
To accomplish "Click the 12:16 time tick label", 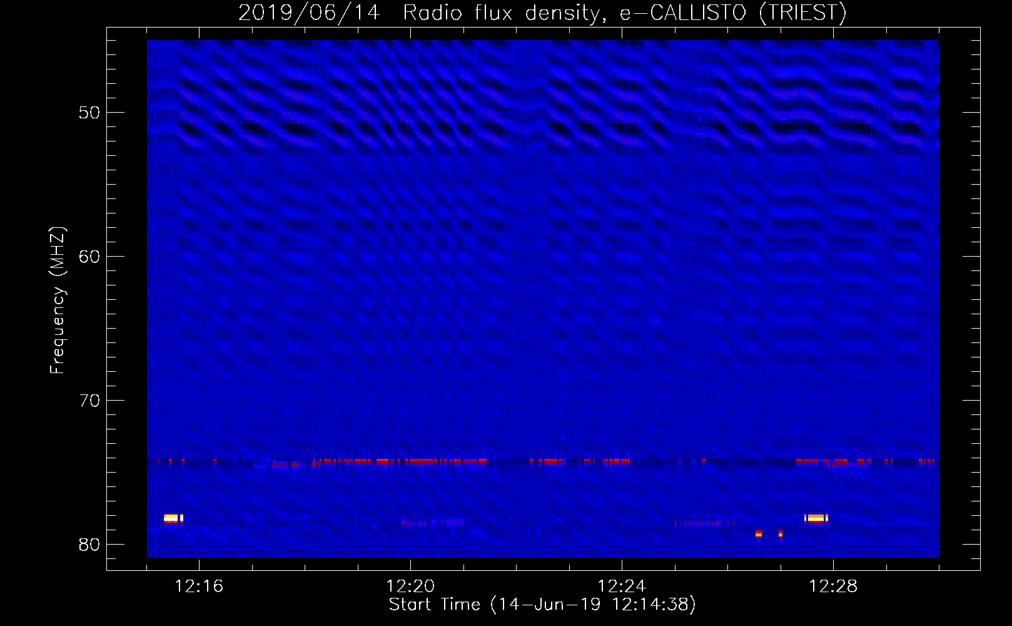I will pyautogui.click(x=199, y=587).
